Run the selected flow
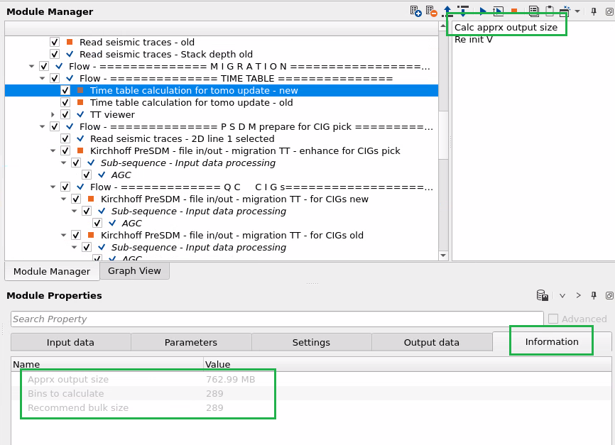This screenshot has height=445, width=615. tap(482, 11)
